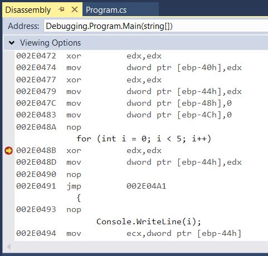Select instruction at address 002E0477
This screenshot has width=268, height=256.
click(89, 80)
